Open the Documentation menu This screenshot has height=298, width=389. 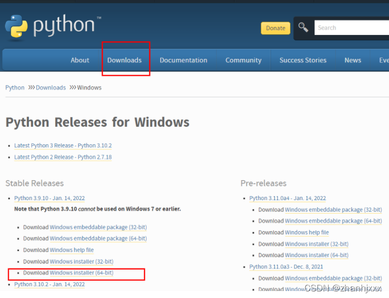pyautogui.click(x=183, y=60)
